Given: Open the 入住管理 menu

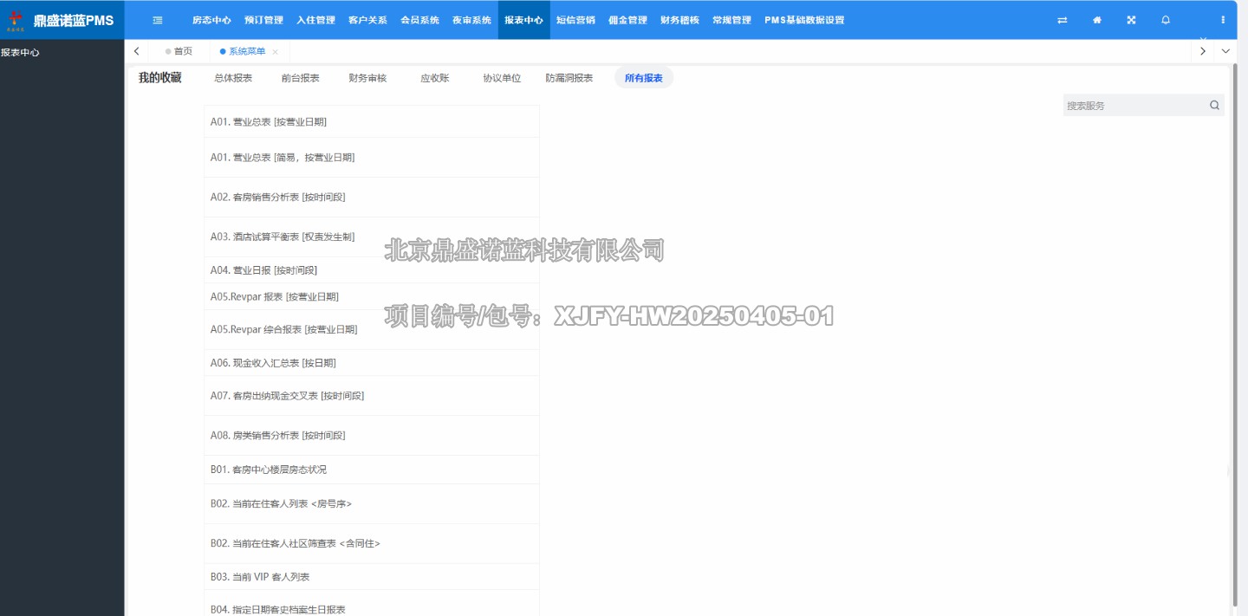Looking at the screenshot, I should coord(315,20).
